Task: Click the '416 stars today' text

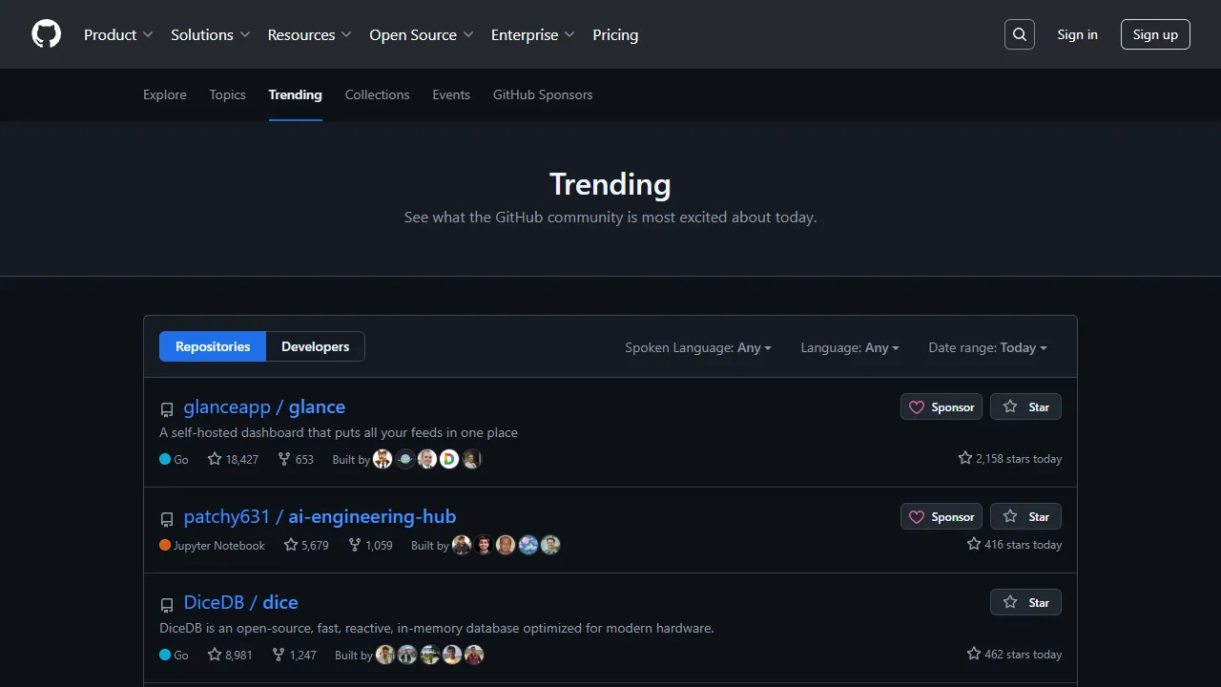Action: tap(1014, 545)
